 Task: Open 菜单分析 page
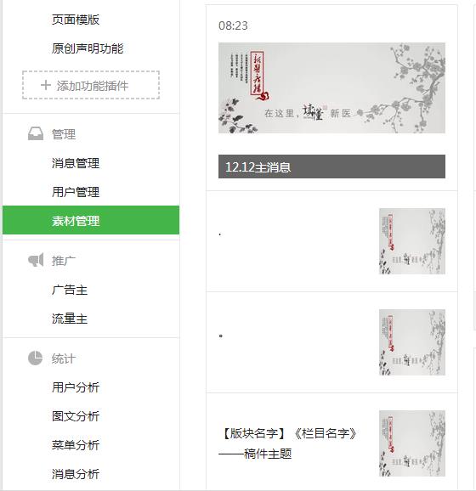(76, 445)
